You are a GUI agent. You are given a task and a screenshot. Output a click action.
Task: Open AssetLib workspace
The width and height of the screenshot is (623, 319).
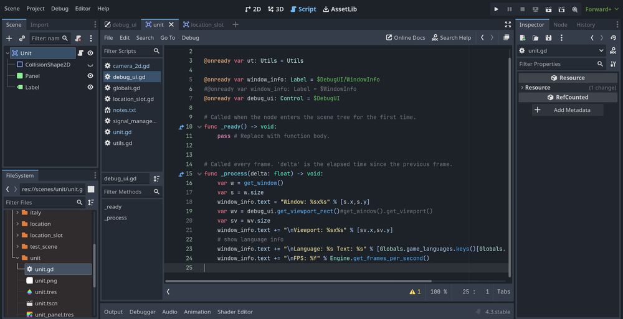pos(340,9)
